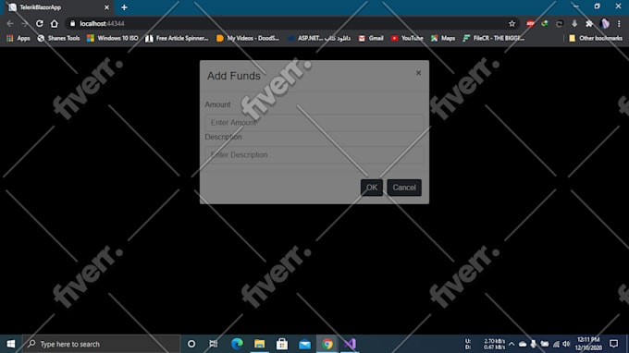
Task: Go to home page icon
Action: point(55,24)
